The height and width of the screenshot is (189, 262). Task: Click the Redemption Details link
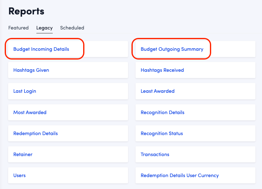pyautogui.click(x=35, y=134)
